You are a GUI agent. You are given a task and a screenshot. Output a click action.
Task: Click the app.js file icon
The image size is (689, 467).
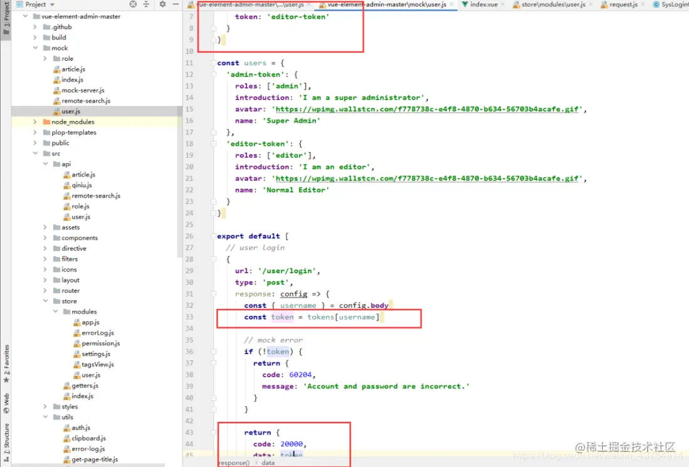[76, 322]
